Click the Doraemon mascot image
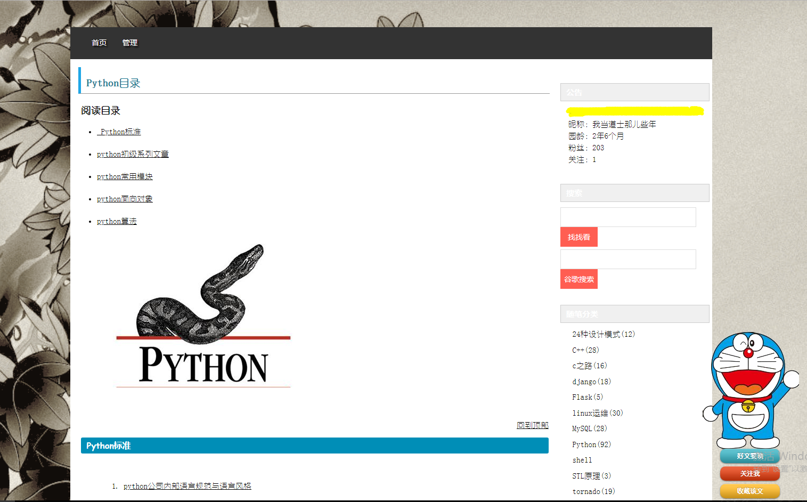The height and width of the screenshot is (502, 807). (751, 390)
